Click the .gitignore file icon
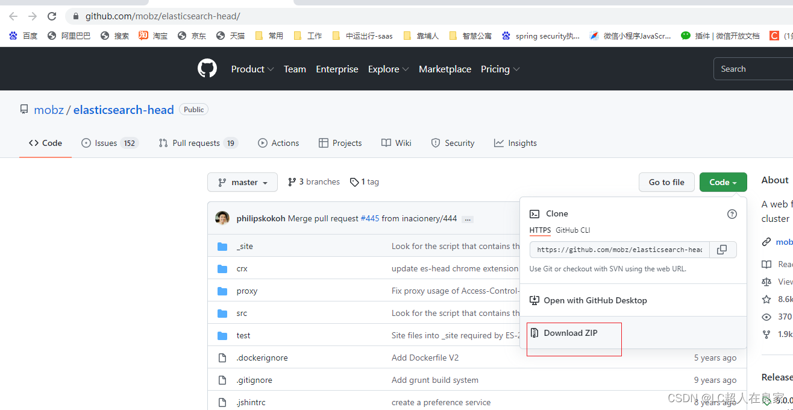 [x=222, y=380]
